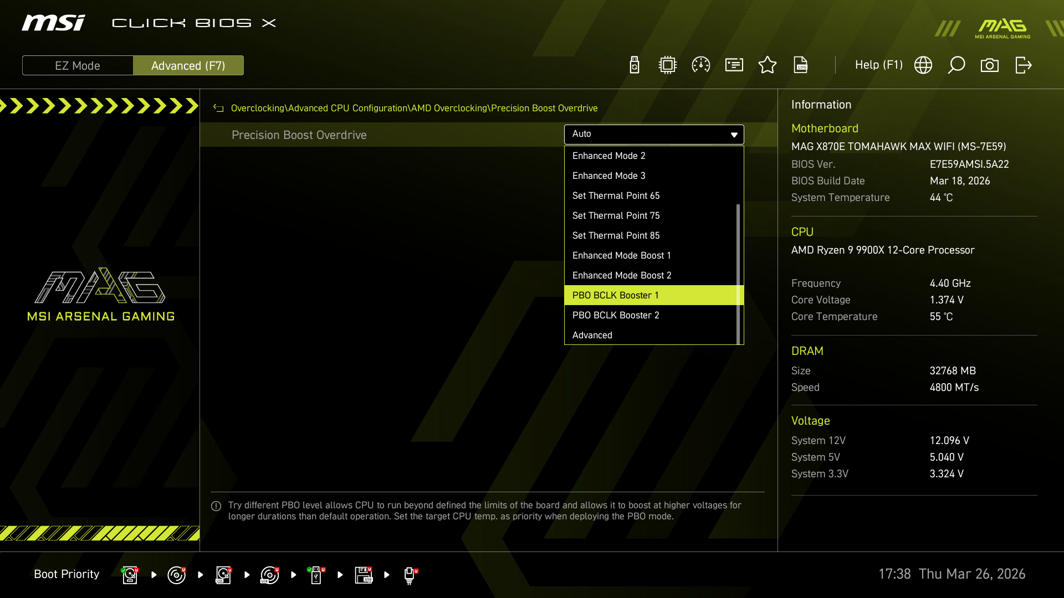1064x598 pixels.
Task: Exit BIOS via the log-out arrow icon
Action: (x=1023, y=65)
